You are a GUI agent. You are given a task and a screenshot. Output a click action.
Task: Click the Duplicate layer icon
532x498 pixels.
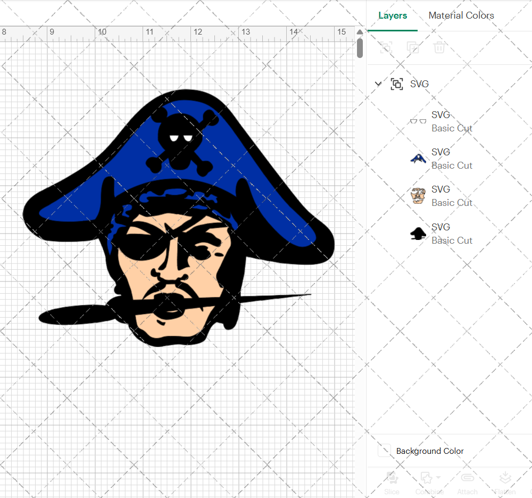pos(413,47)
